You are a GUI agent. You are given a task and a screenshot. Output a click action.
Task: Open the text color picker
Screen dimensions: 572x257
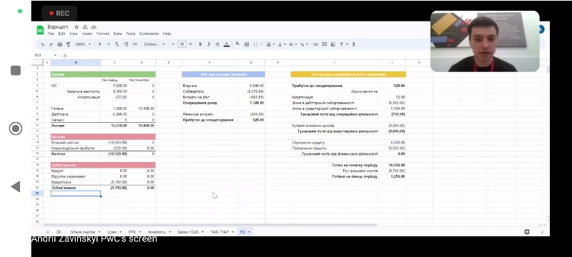tap(227, 44)
